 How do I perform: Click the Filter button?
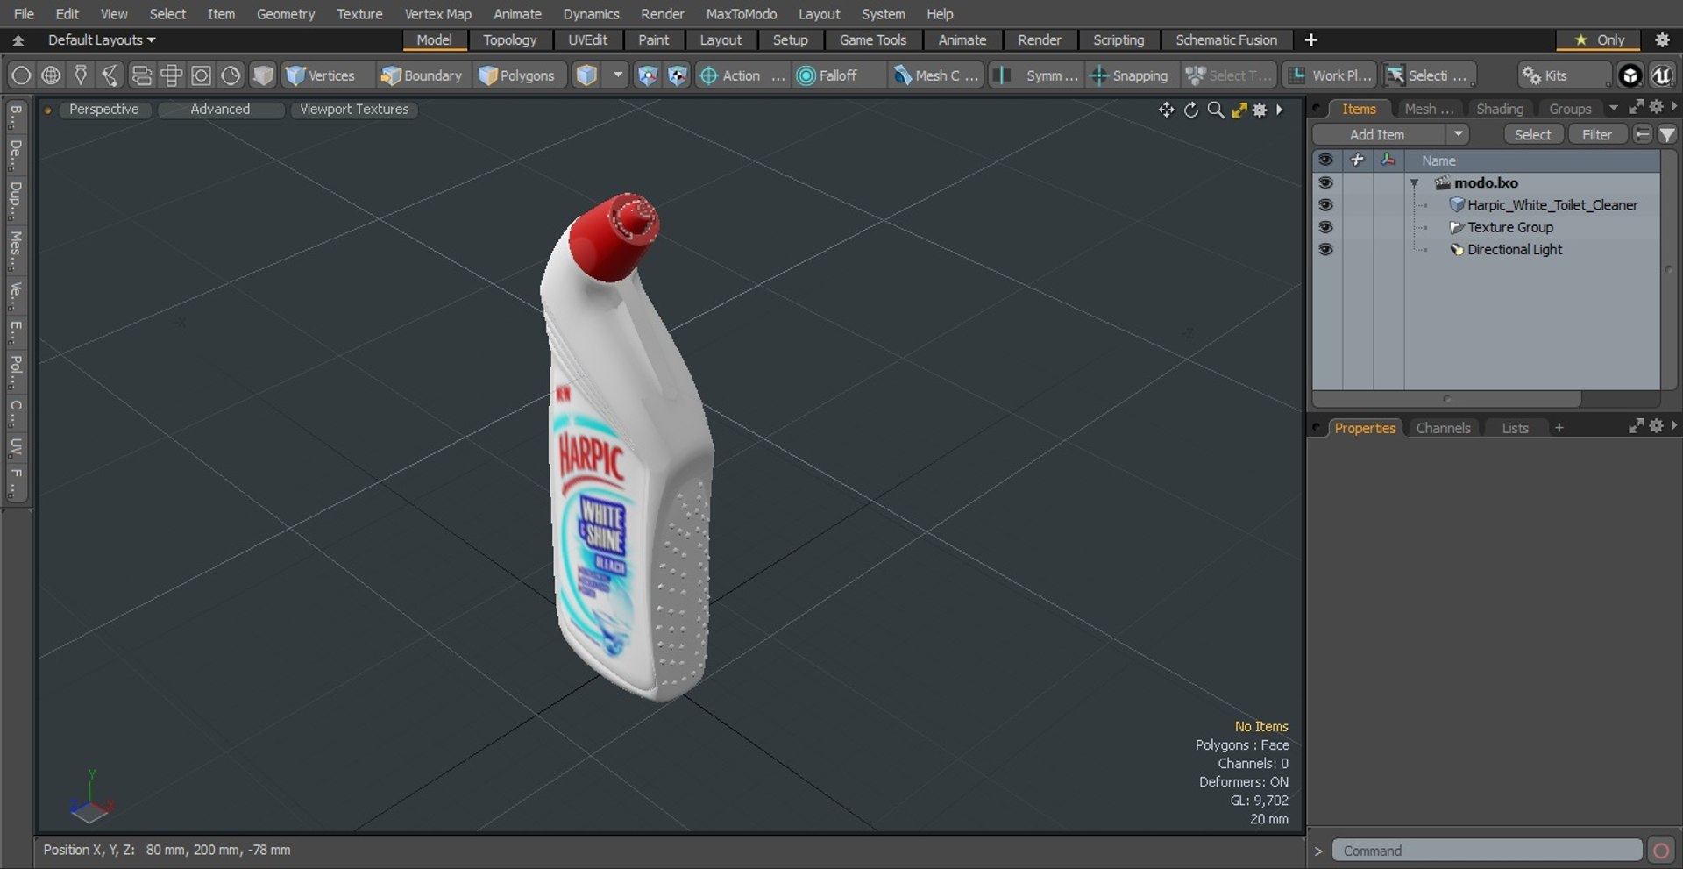click(x=1597, y=134)
